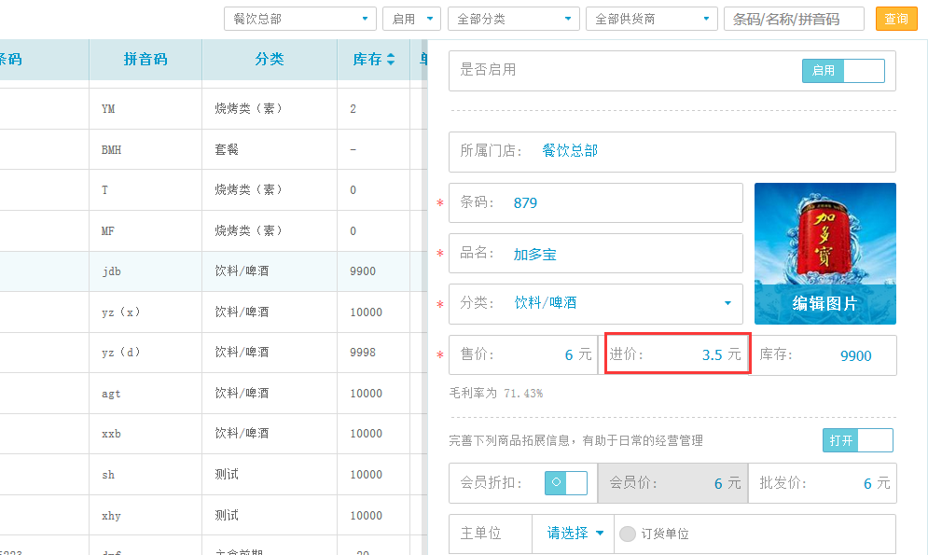Select the row with code yz（d）
Screen dimensions: 928x555
coord(213,353)
